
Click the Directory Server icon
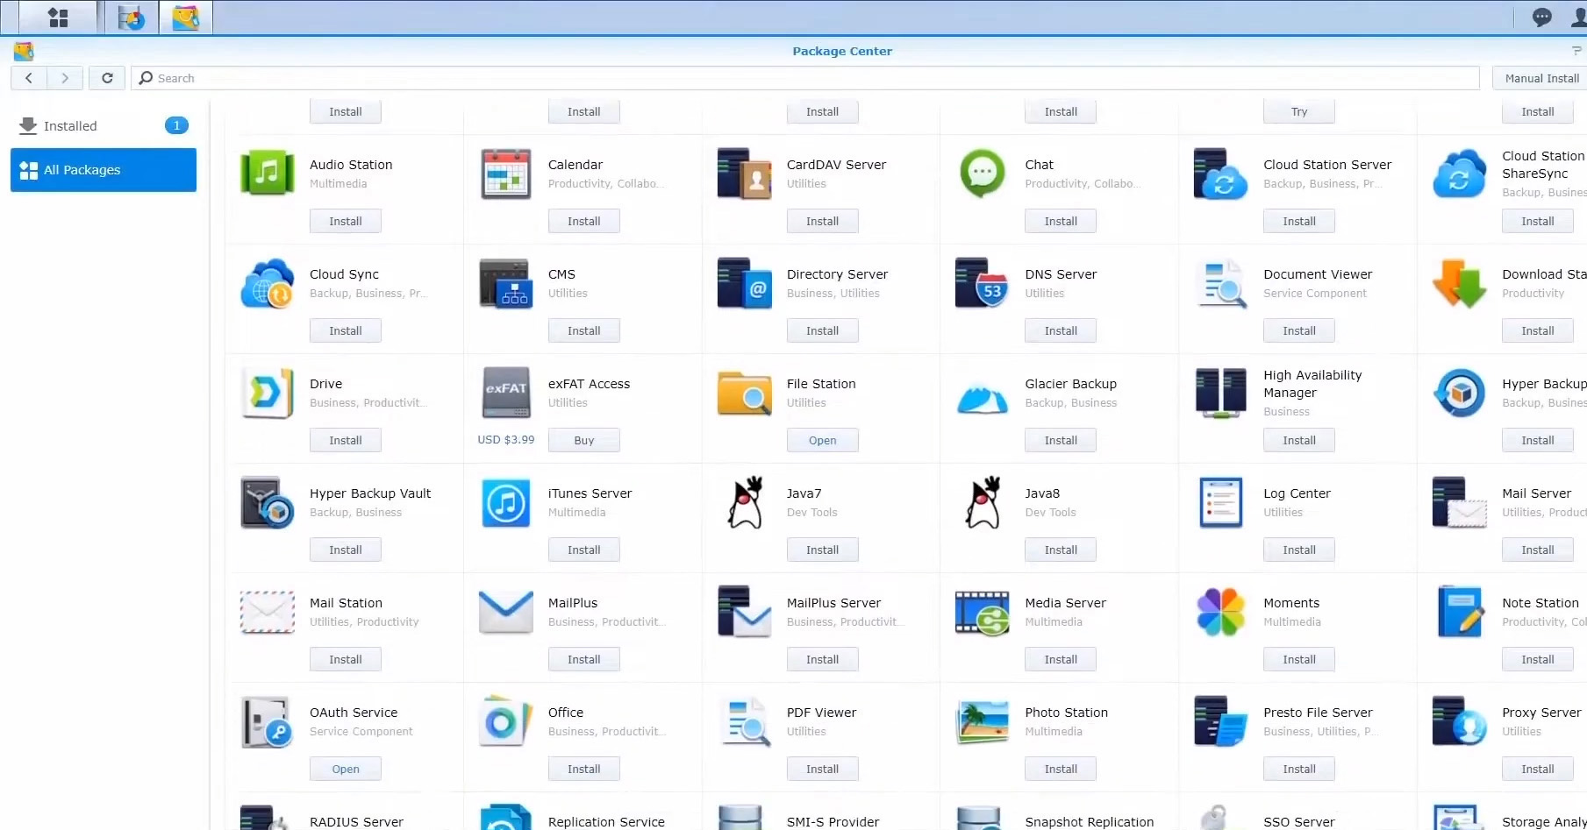[x=745, y=282]
